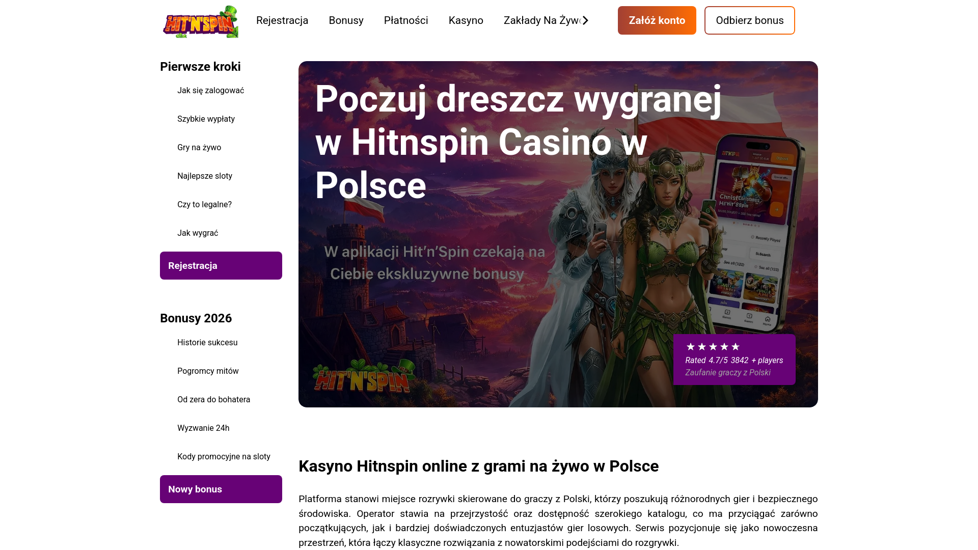Click the purple Rejestracja sidebar button

click(x=221, y=265)
